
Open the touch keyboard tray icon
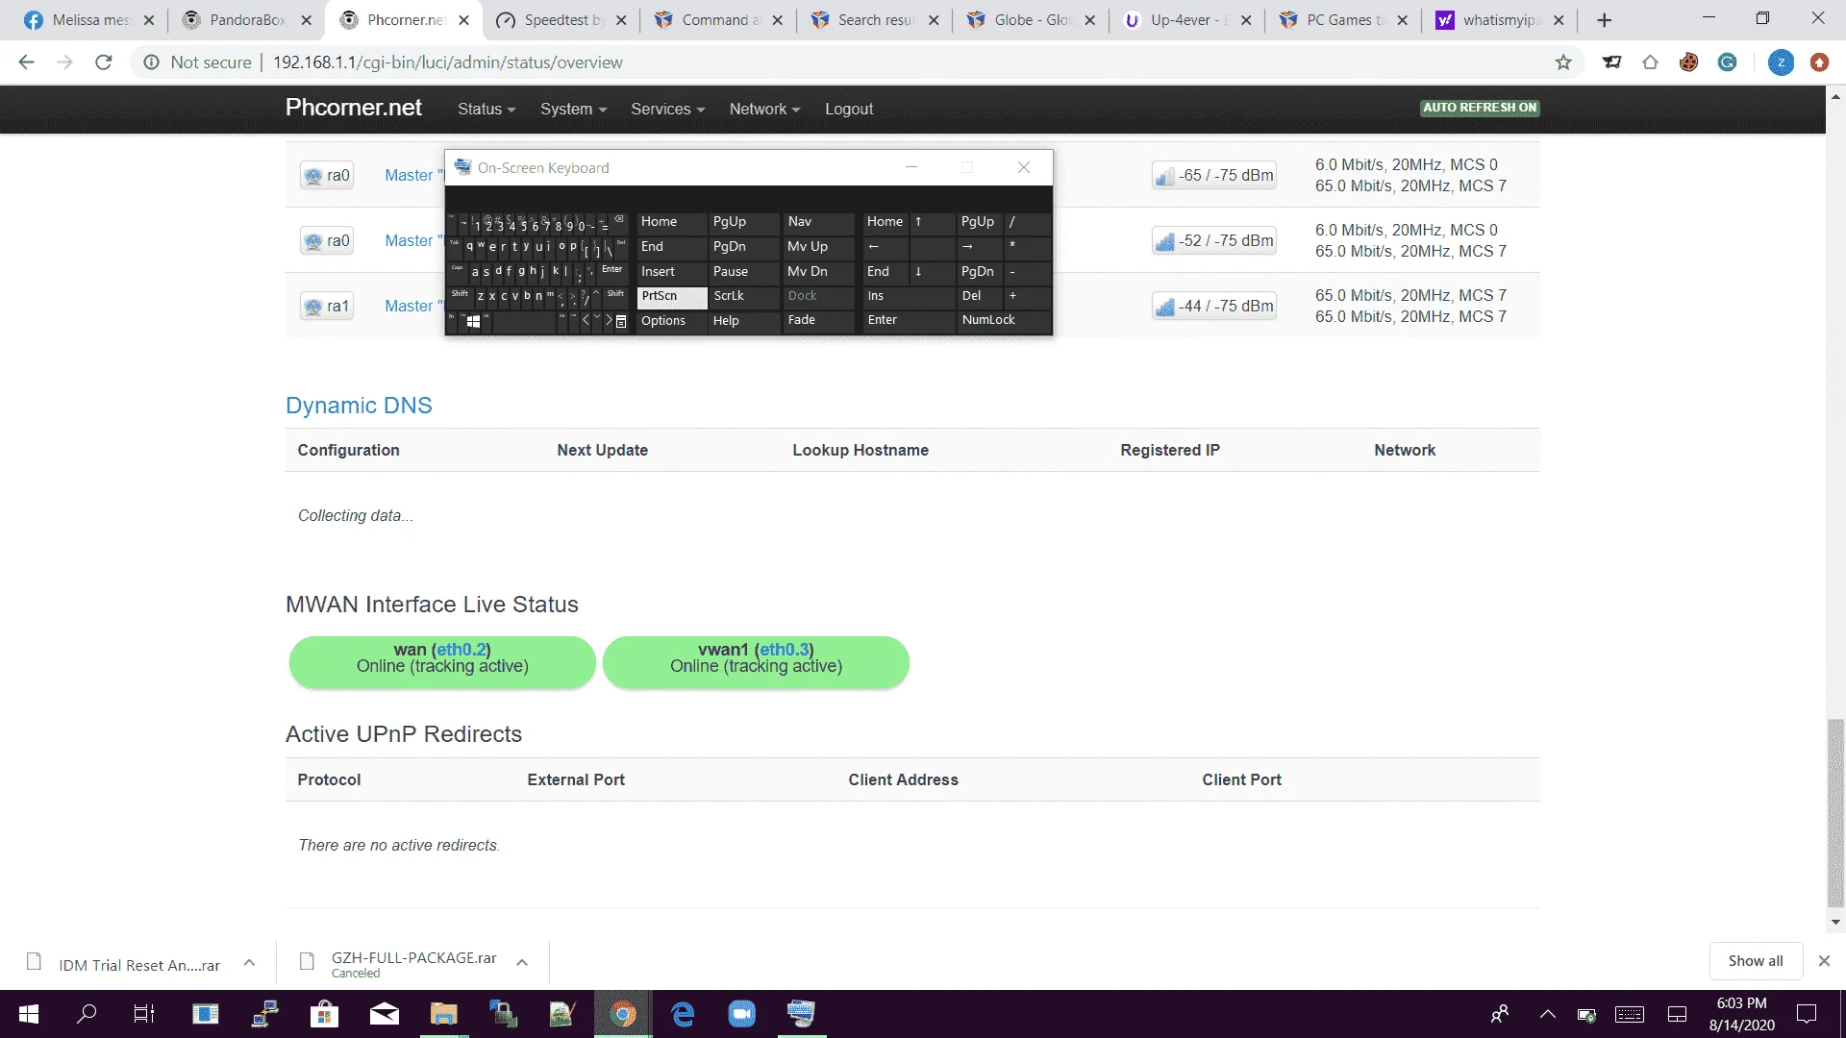pyautogui.click(x=1630, y=1014)
